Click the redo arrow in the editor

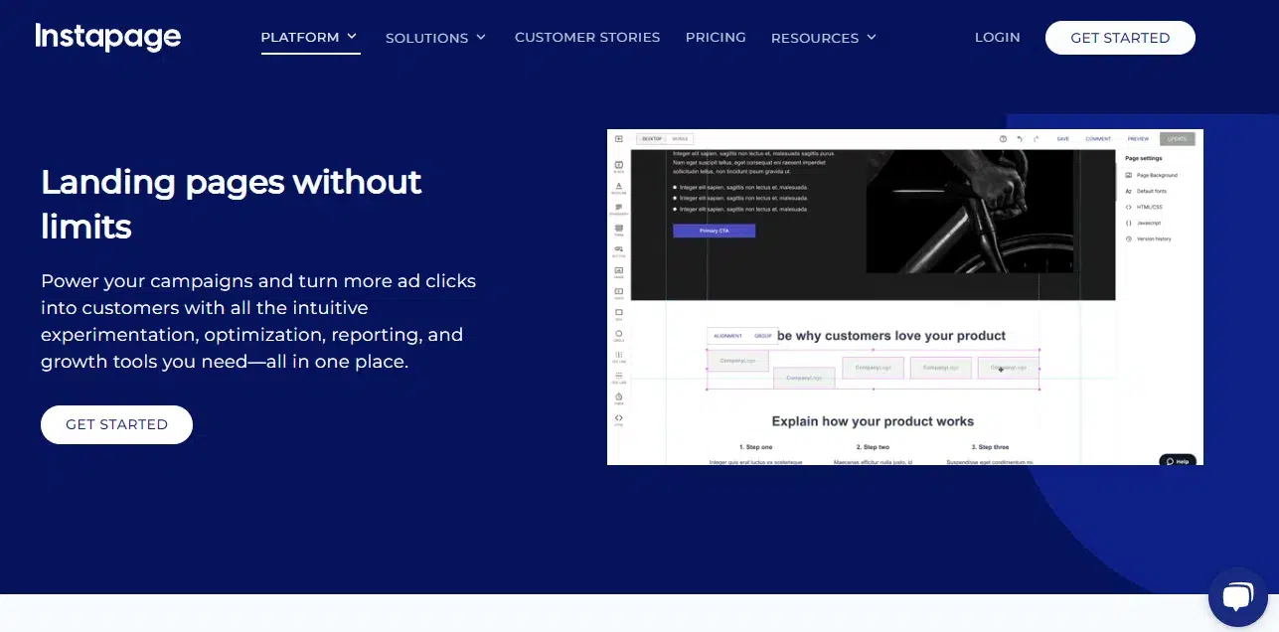(x=1037, y=139)
